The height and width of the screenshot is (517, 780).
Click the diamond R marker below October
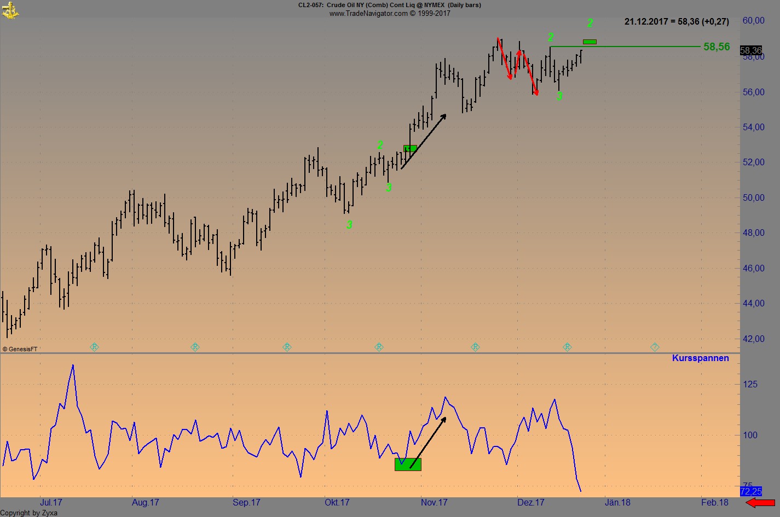(x=379, y=347)
